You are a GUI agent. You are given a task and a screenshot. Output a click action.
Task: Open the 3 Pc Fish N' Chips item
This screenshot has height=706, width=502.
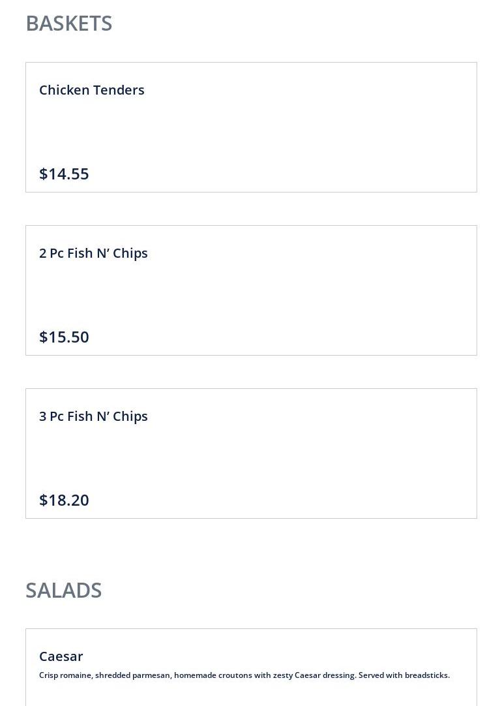tap(93, 416)
